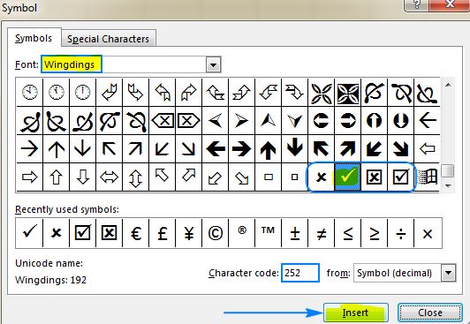Select the thin down arrow symbol
The height and width of the screenshot is (324, 470).
[x=83, y=149]
